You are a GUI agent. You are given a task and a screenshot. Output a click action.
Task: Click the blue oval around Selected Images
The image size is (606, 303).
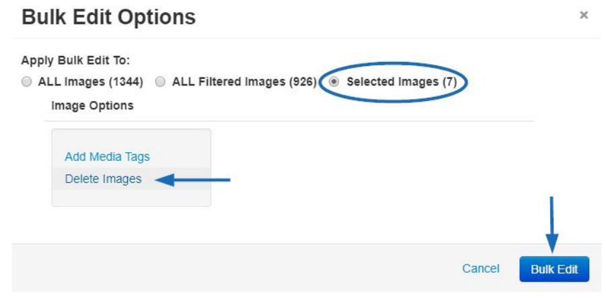pyautogui.click(x=393, y=82)
